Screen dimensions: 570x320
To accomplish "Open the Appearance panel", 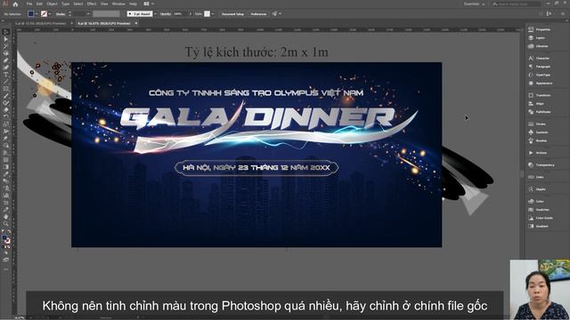I will [541, 83].
